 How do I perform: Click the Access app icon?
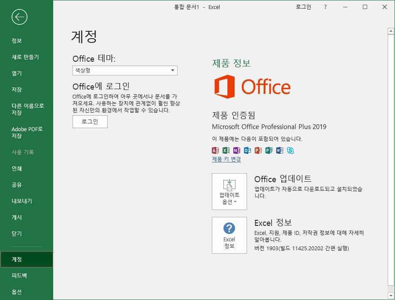pos(215,150)
